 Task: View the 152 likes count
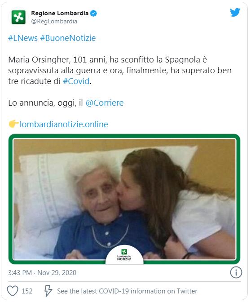27,291
